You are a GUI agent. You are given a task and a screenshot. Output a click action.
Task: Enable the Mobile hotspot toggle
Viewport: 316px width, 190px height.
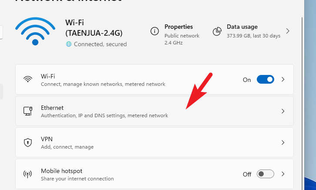tap(265, 174)
